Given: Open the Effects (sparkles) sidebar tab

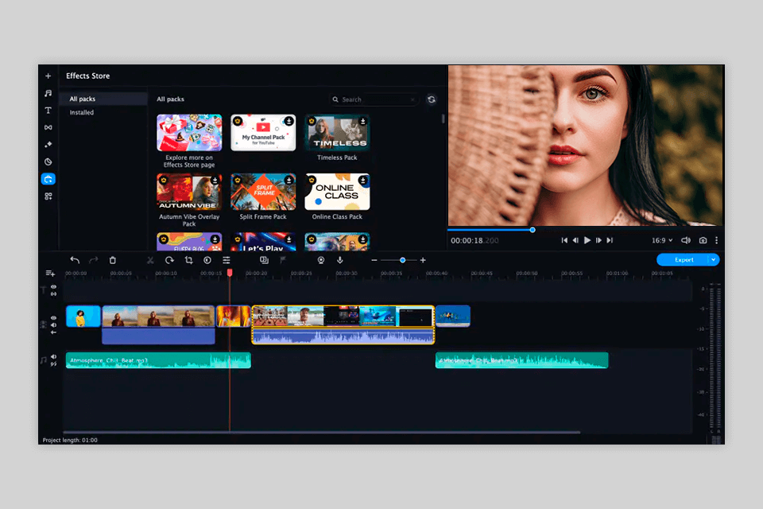Looking at the screenshot, I should coord(48,145).
